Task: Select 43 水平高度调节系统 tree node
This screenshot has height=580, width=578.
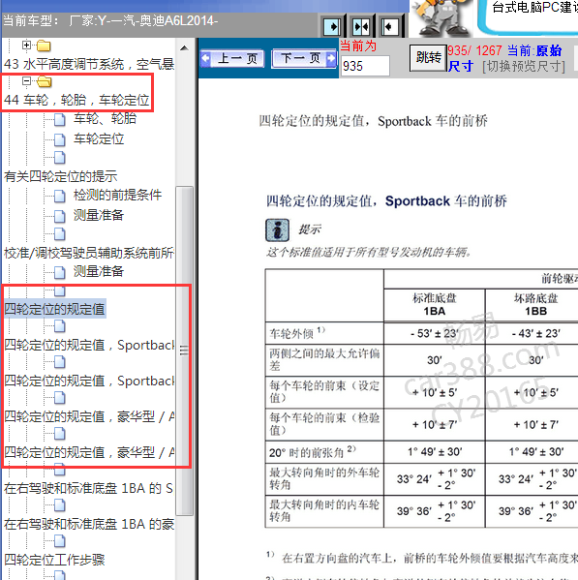Action: [x=89, y=64]
